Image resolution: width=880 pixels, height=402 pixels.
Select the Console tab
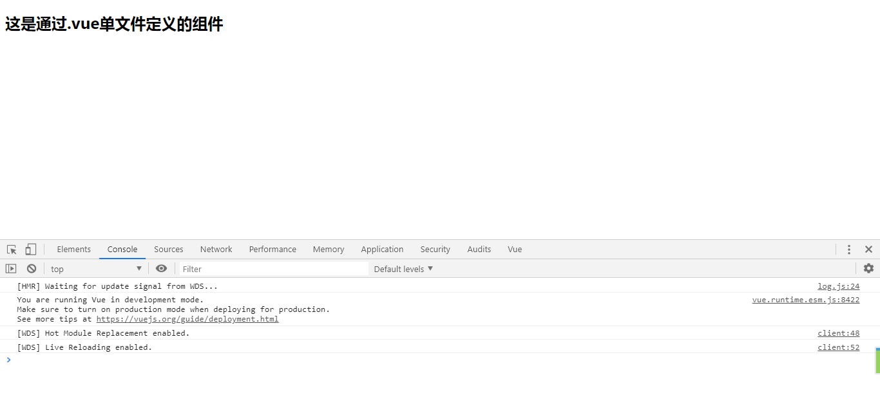coord(122,250)
